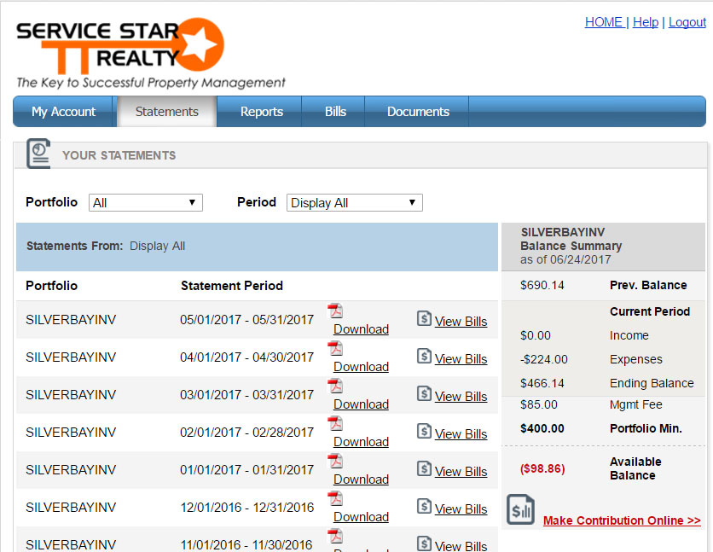View Bills for 05/01/2017 statement
The height and width of the screenshot is (552, 713).
461,322
